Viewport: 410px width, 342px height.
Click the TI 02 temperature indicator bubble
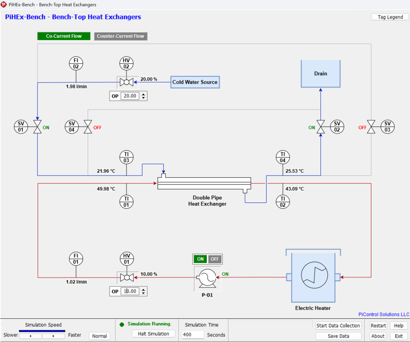click(x=283, y=202)
